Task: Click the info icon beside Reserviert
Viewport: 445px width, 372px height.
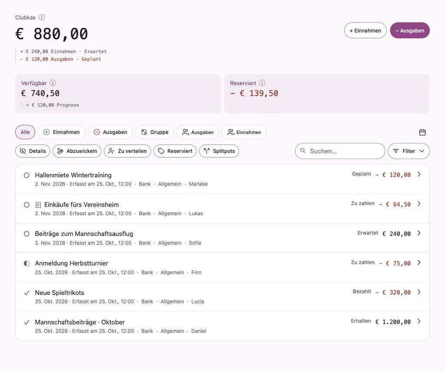Action: pyautogui.click(x=262, y=83)
